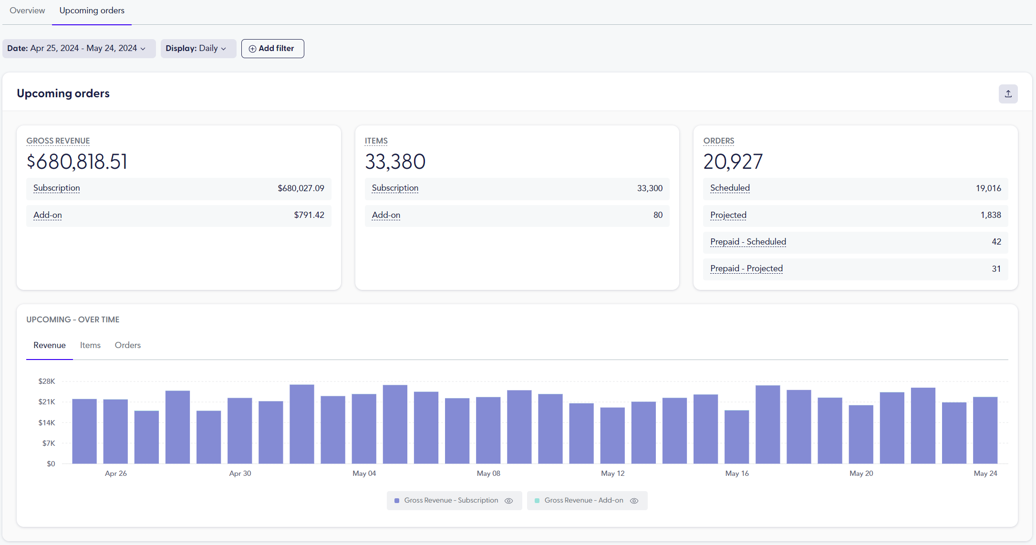Click the Prepaid - Projected link
1036x545 pixels.
[746, 268]
